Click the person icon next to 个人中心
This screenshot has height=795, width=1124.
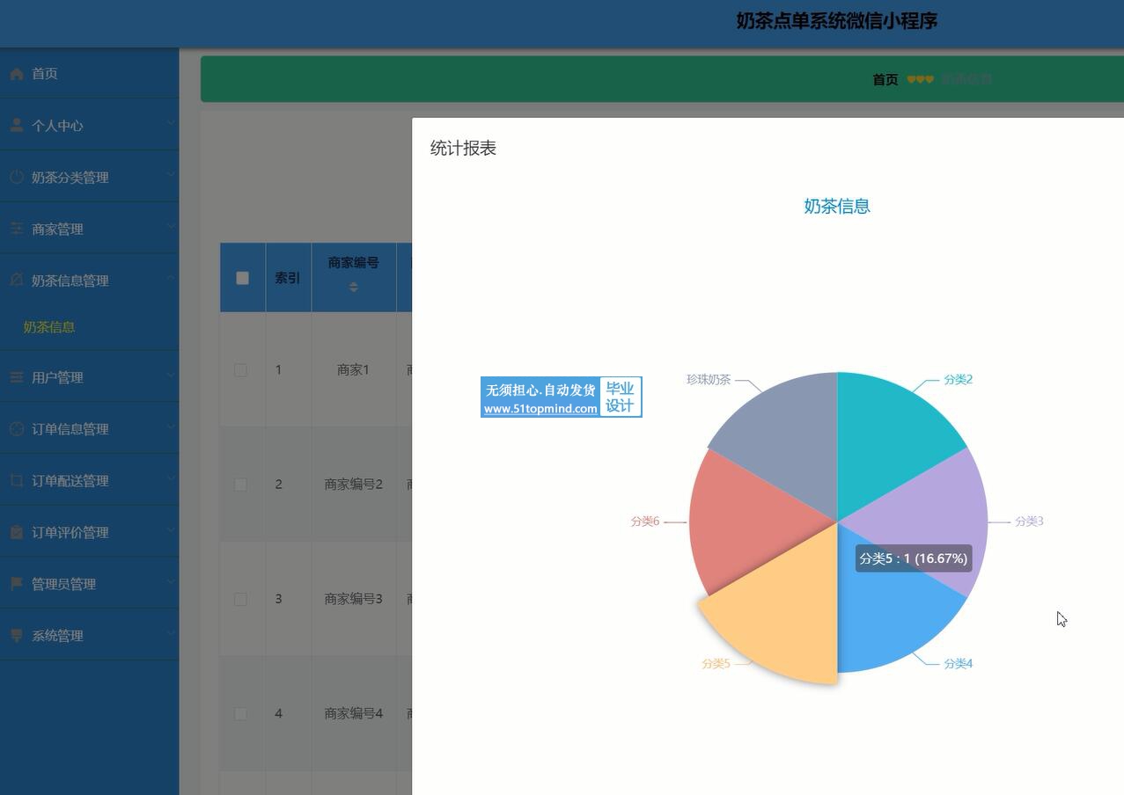click(x=17, y=125)
